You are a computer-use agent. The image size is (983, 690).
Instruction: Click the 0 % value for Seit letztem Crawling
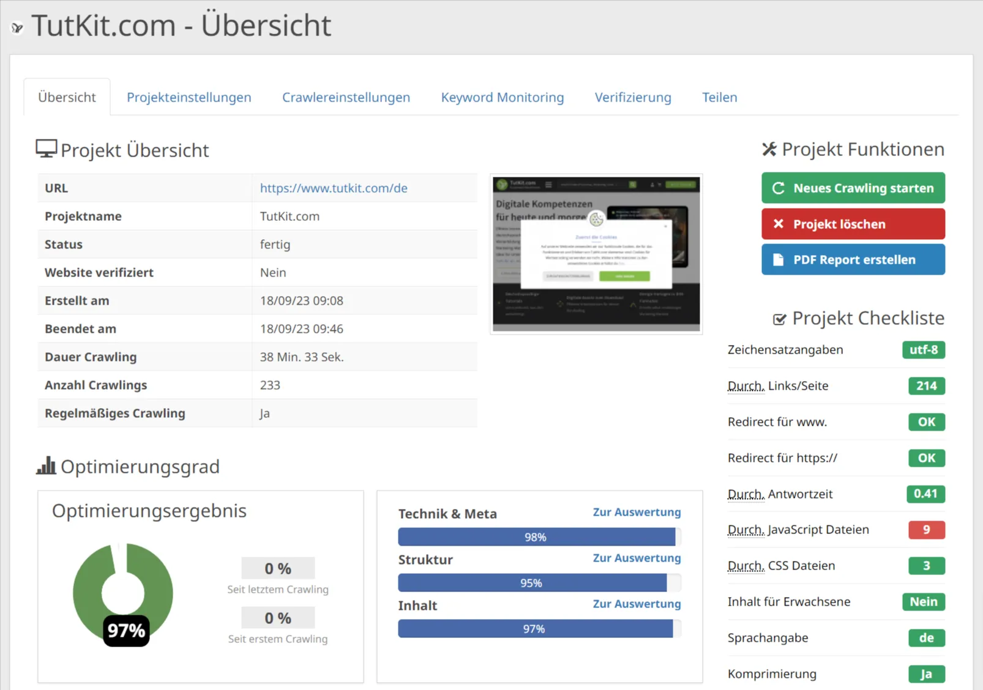(x=278, y=568)
